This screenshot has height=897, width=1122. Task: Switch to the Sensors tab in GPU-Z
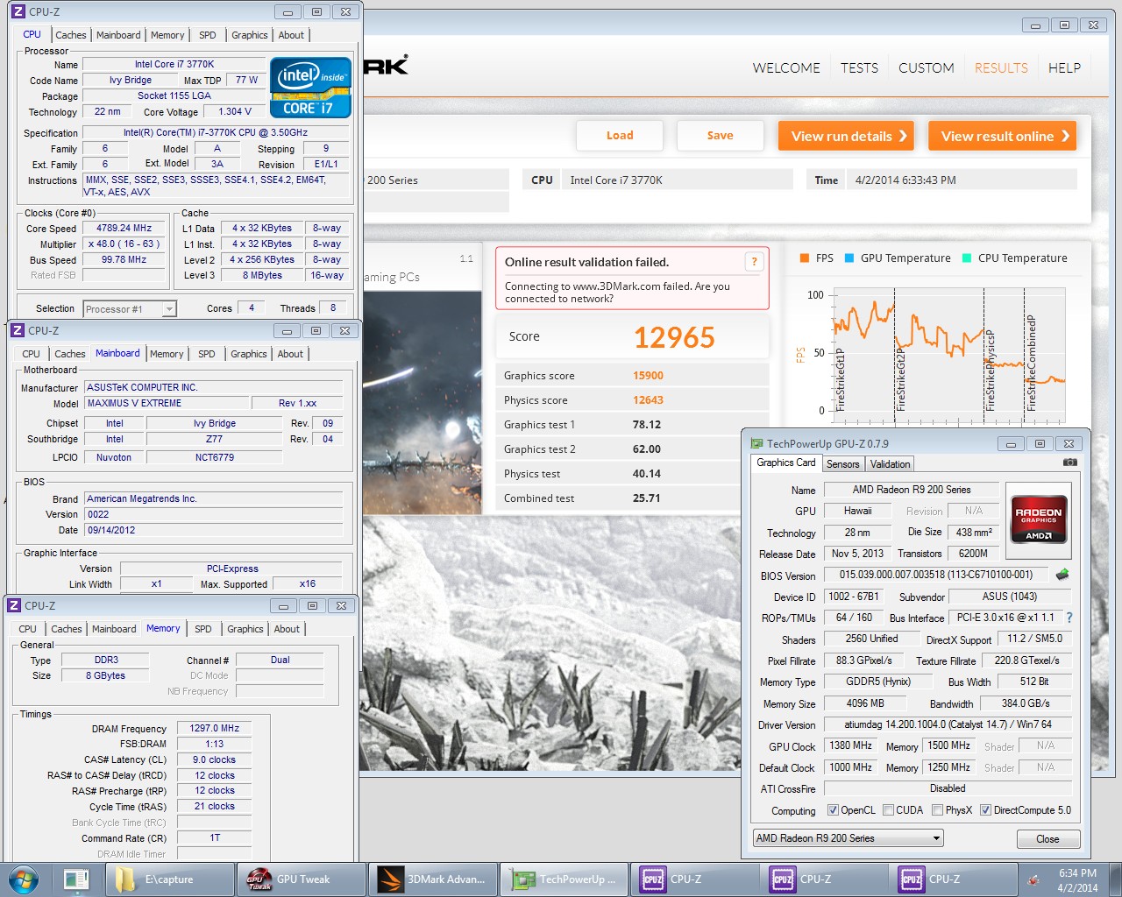(843, 464)
